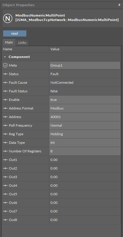The height and width of the screenshot is (237, 123).
Task: Click the slot icon next to Out1
Action: click(5, 160)
